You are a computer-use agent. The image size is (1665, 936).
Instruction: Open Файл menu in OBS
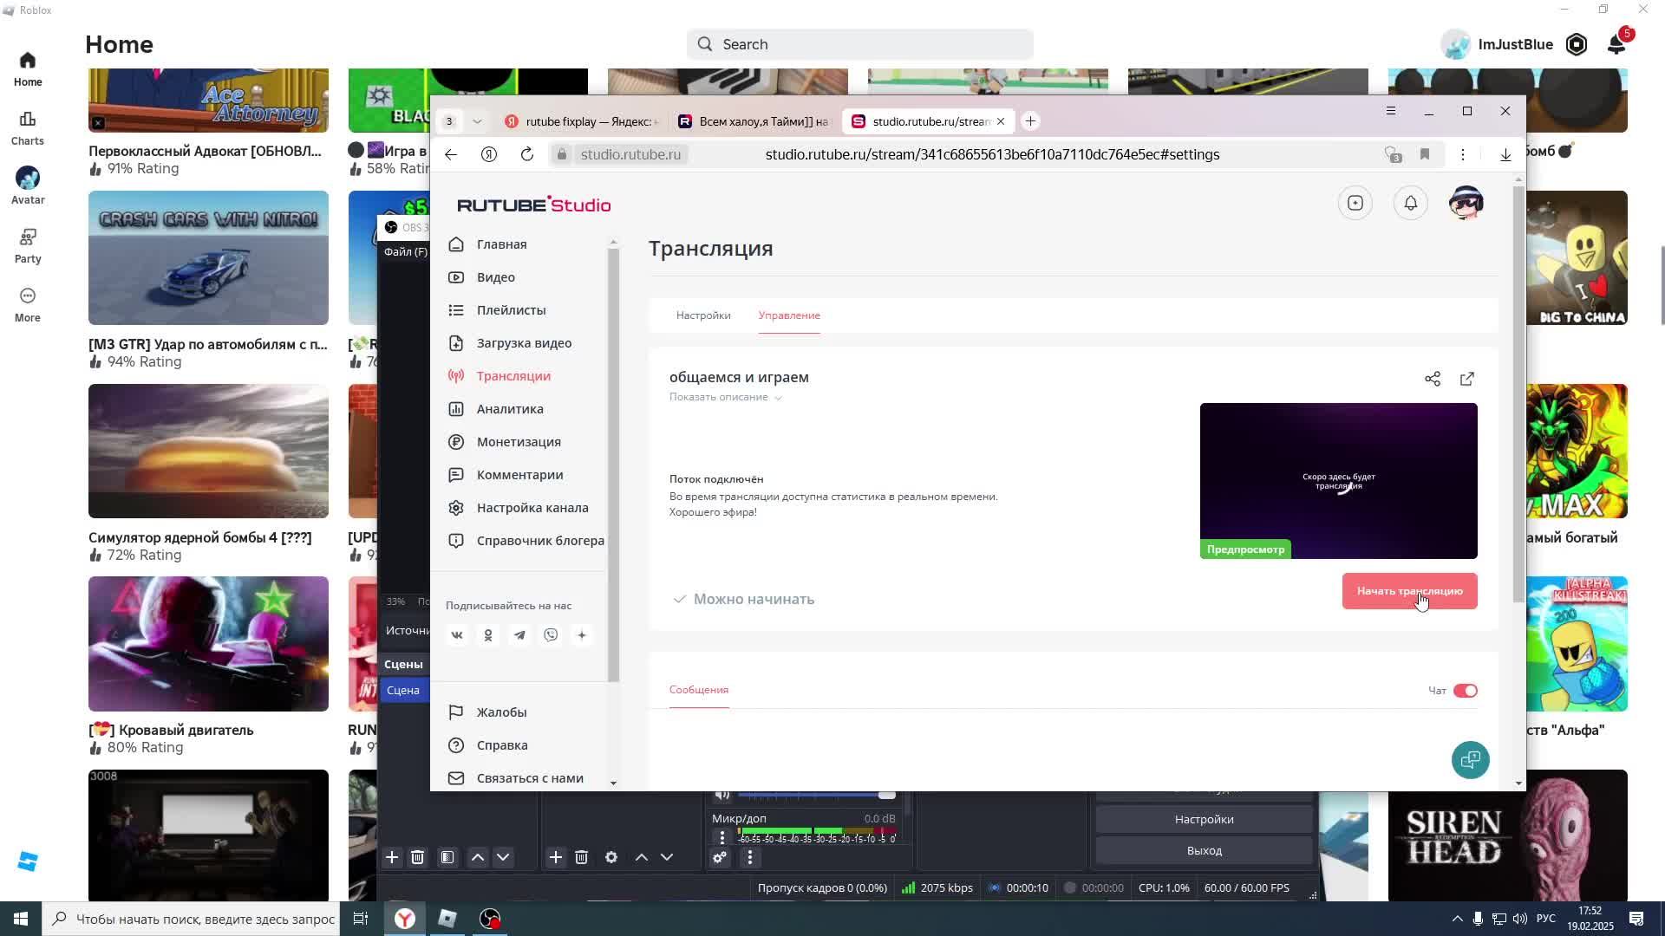click(x=406, y=252)
